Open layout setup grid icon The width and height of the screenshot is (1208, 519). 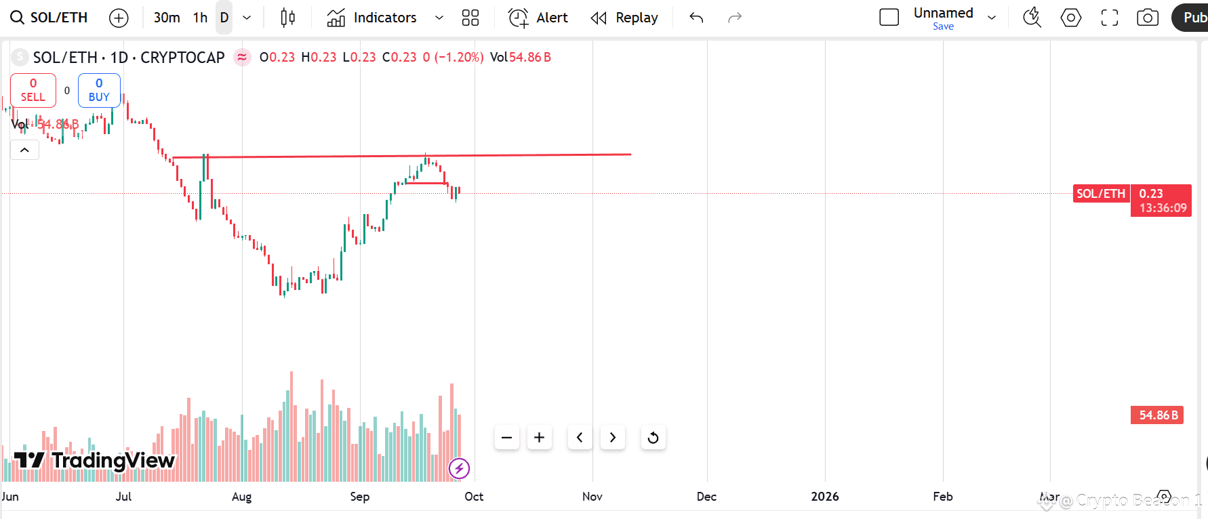[470, 18]
